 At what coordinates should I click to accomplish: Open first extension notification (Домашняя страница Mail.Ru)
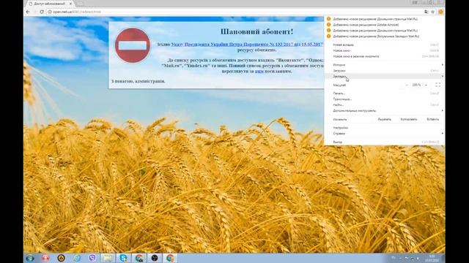tap(384, 19)
